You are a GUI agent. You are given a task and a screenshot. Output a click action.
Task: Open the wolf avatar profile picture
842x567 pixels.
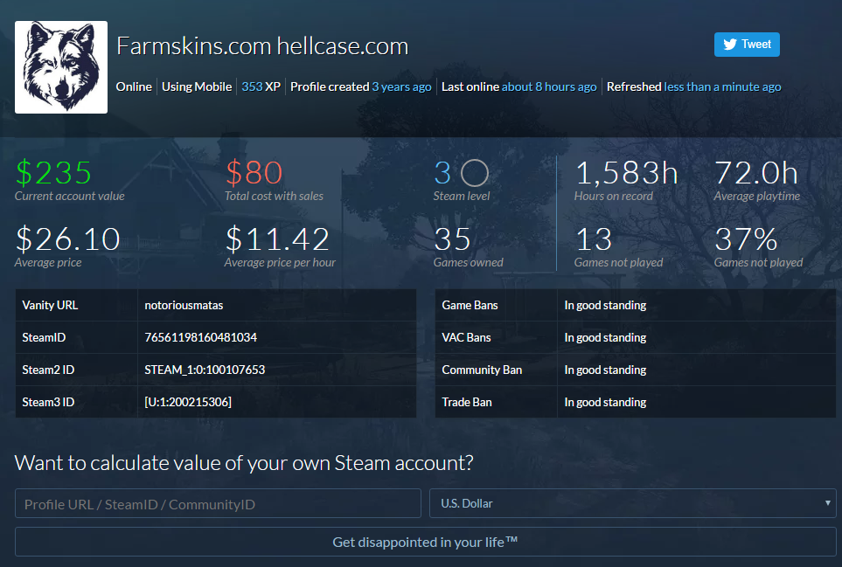61,67
